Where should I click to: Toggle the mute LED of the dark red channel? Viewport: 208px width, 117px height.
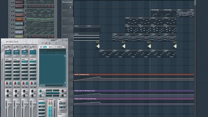click(10, 15)
